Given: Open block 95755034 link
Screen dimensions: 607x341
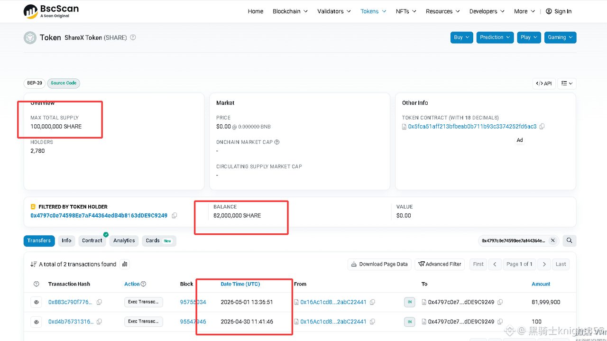Looking at the screenshot, I should [x=193, y=302].
